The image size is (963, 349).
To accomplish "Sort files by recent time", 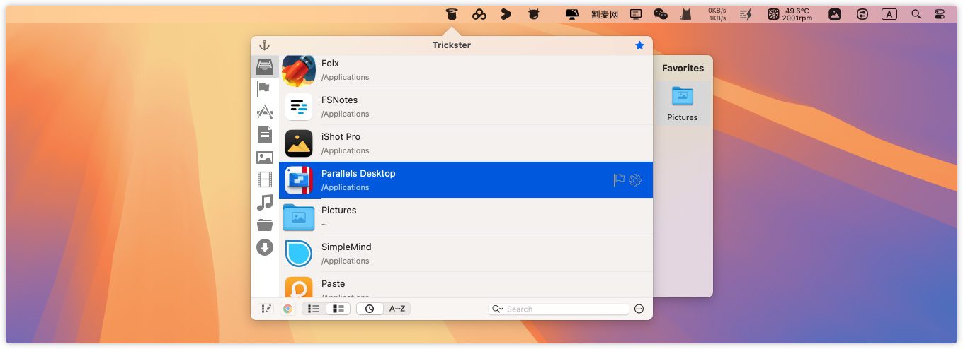I will point(370,309).
